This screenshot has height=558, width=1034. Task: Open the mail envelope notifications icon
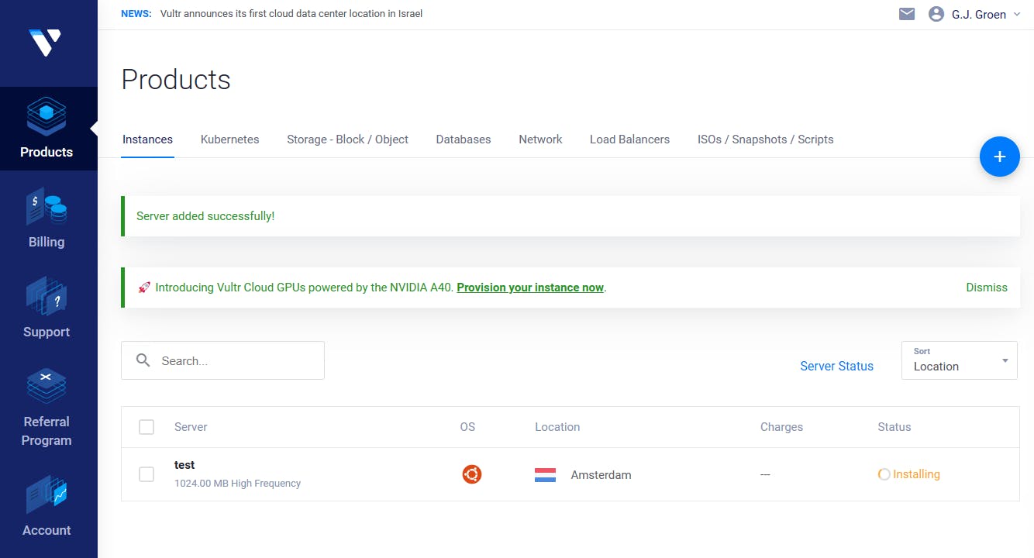pos(907,14)
